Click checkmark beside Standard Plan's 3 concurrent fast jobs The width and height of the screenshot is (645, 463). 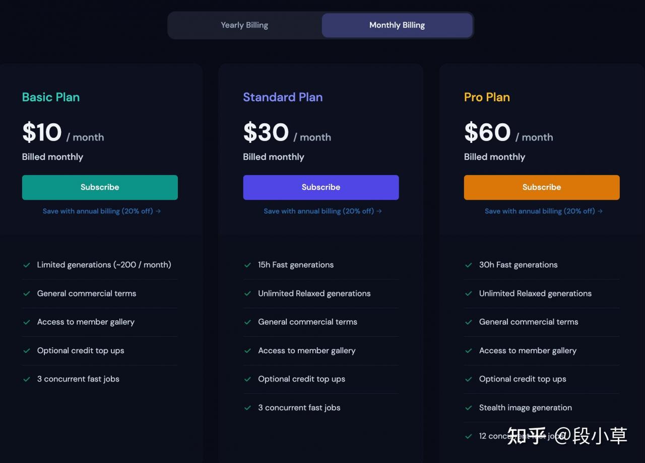[247, 408]
